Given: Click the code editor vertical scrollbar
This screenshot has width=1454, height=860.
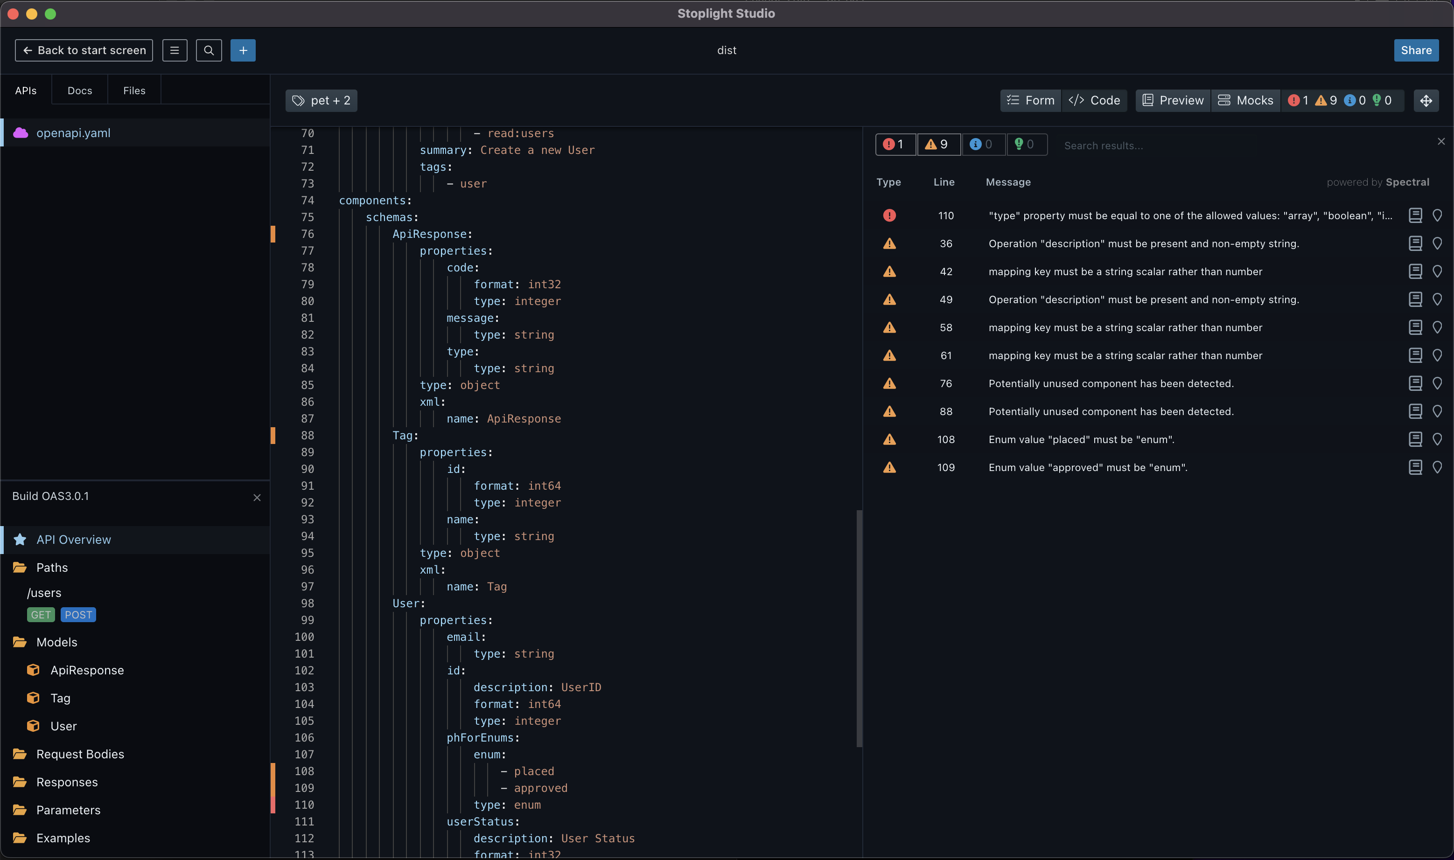Looking at the screenshot, I should click(859, 628).
